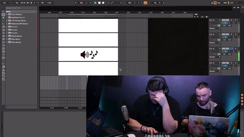
Task: Jump to the previous locator arrow
Action: click(x=195, y=17)
